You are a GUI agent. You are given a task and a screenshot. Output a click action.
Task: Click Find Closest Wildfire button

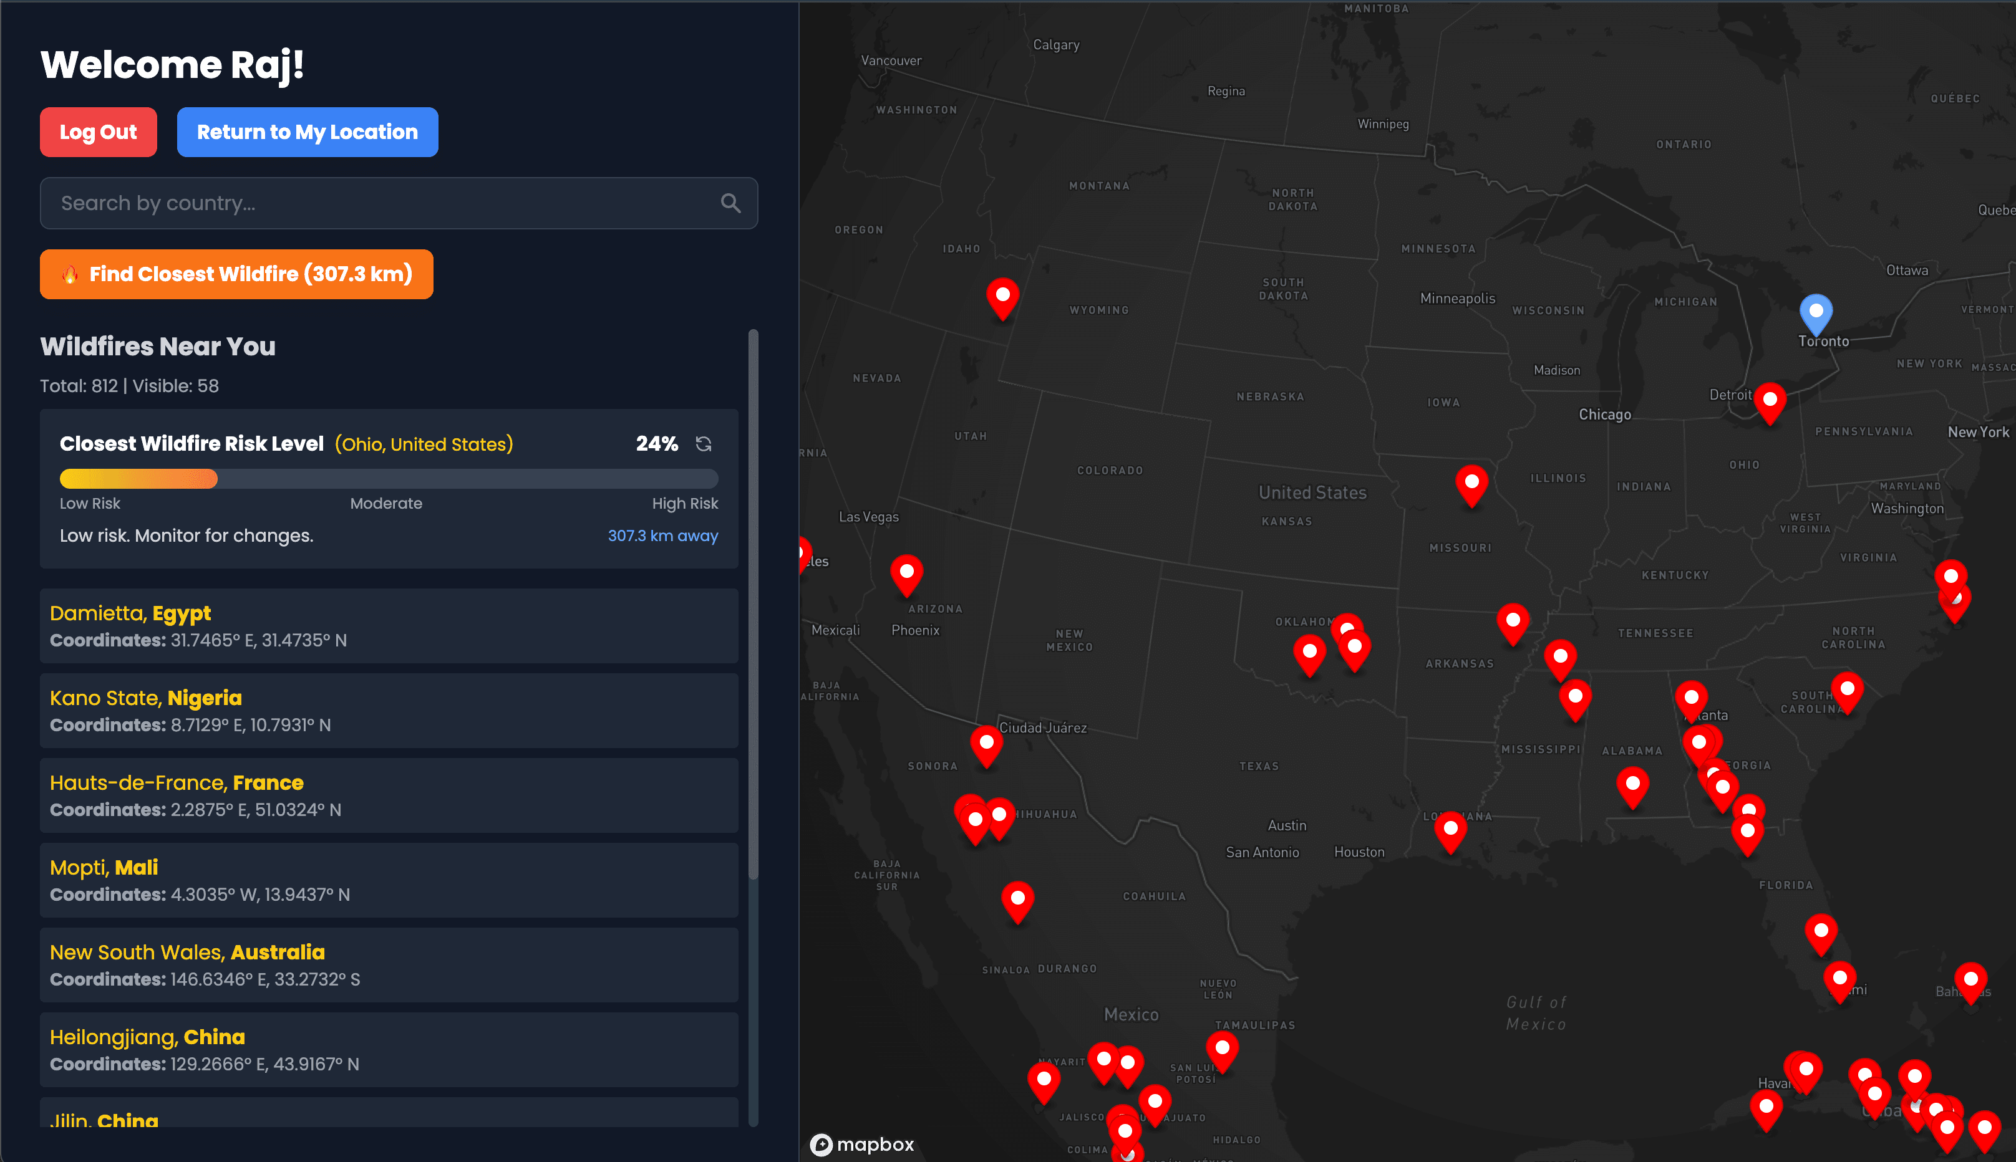pos(236,274)
